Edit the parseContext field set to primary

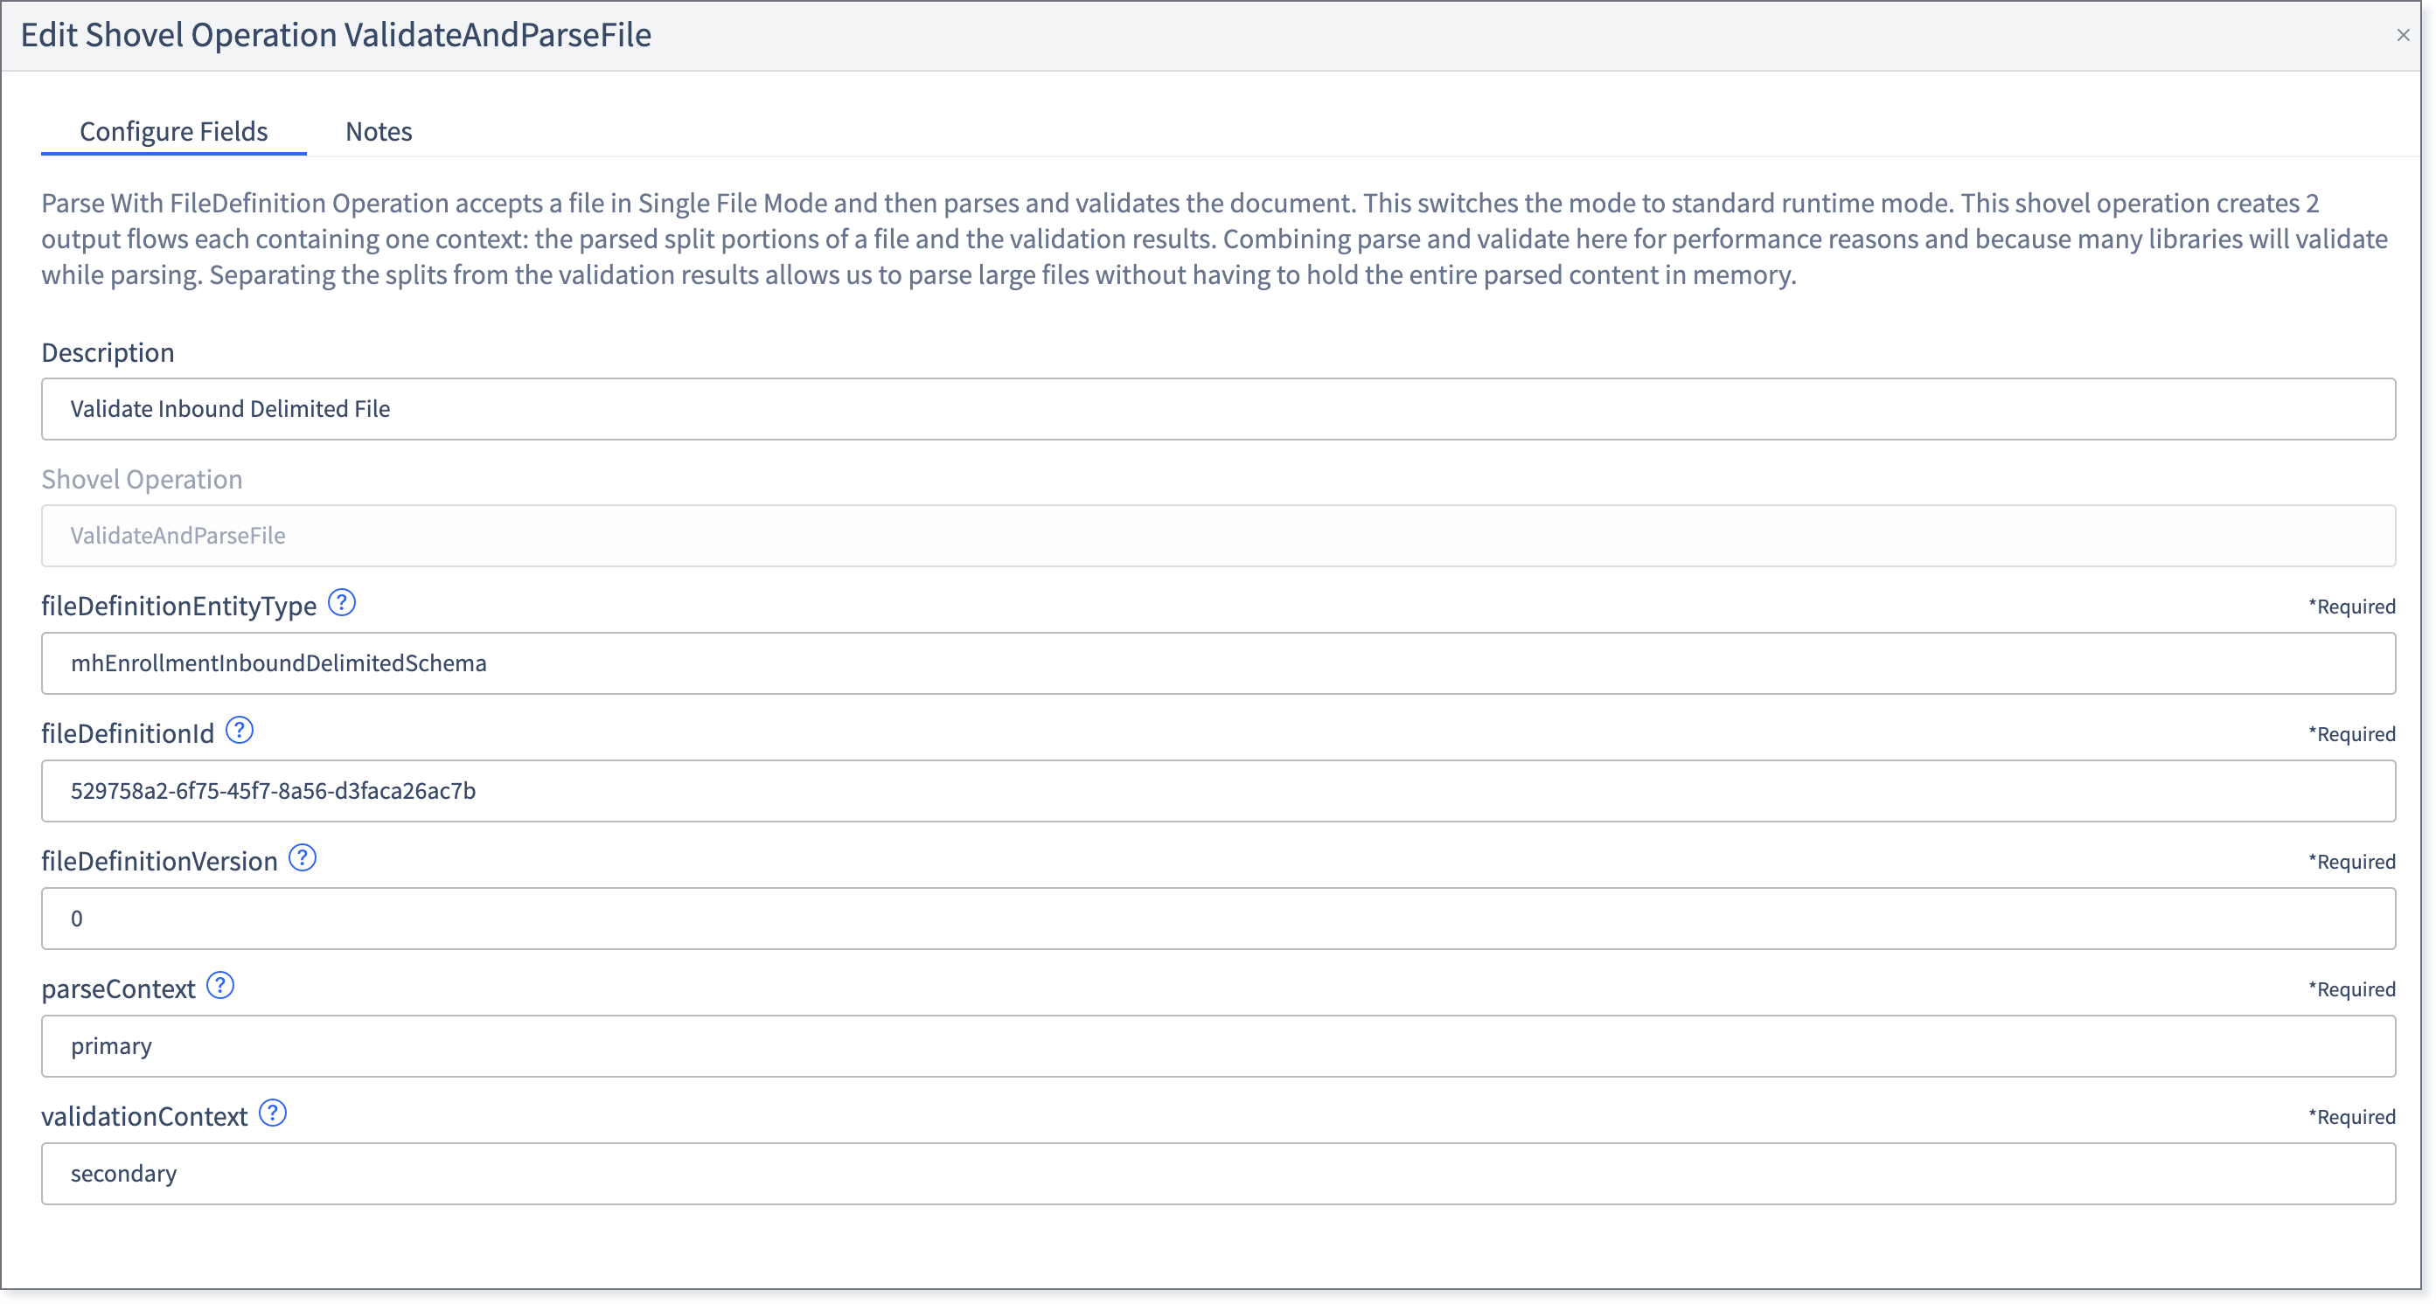[1218, 1046]
